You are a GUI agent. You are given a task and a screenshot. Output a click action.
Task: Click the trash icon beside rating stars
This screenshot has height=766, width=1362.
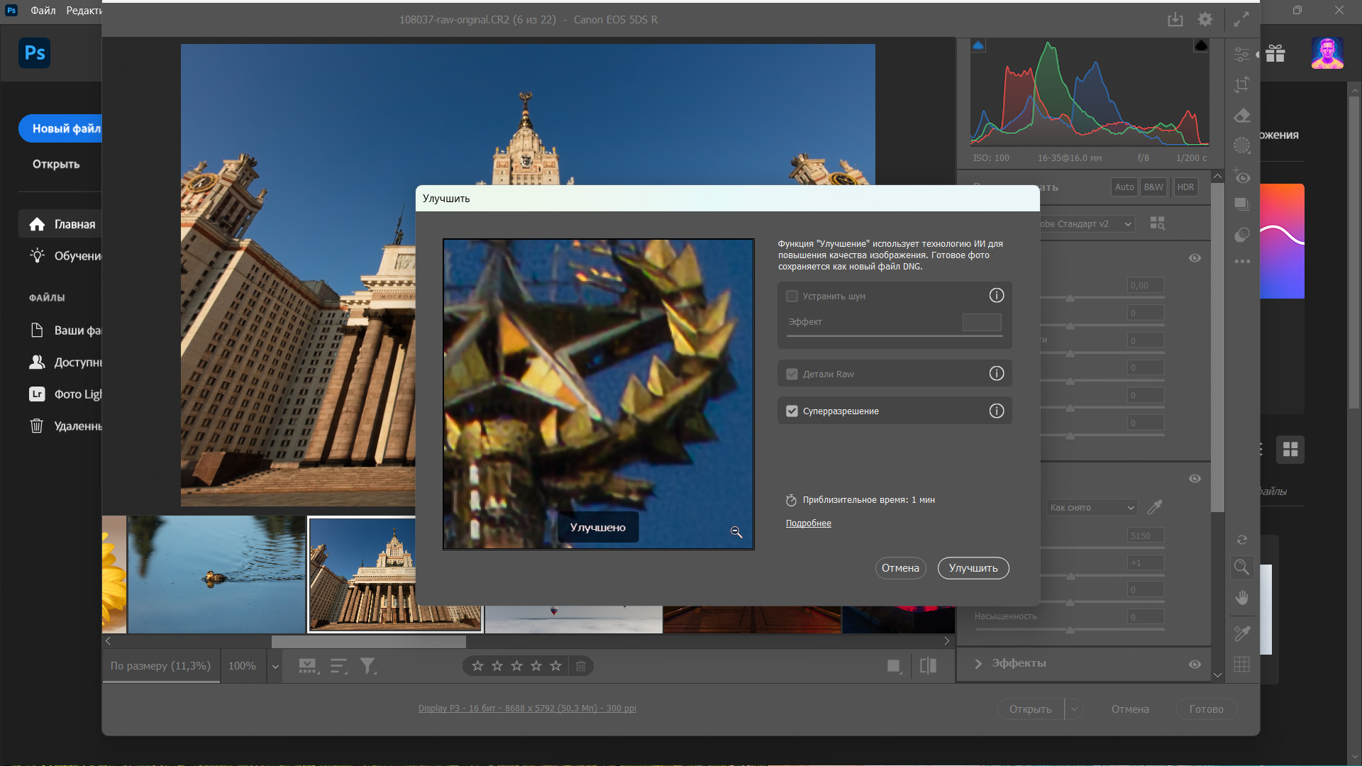[x=580, y=666]
